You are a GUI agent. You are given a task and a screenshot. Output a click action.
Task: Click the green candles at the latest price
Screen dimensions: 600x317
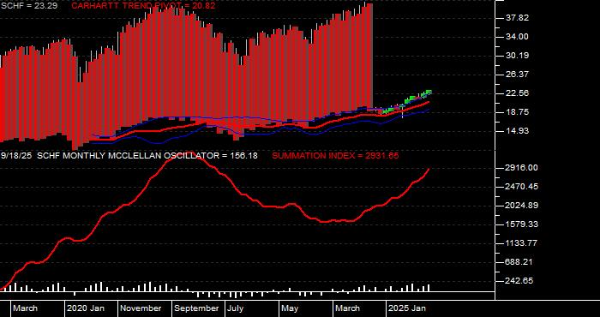pos(427,93)
